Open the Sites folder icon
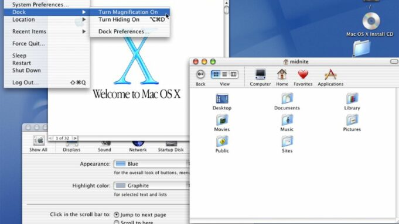Image resolution: width=399 pixels, height=224 pixels. [287, 141]
